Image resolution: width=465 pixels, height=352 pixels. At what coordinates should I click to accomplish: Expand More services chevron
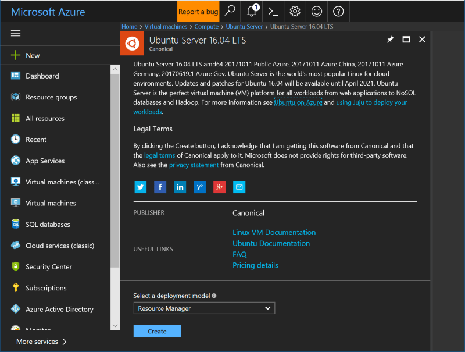tap(64, 342)
